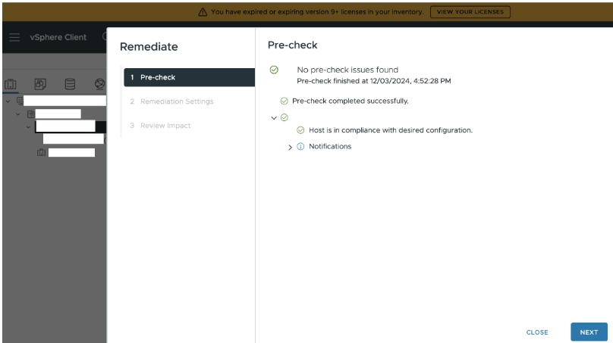This screenshot has height=343, width=613.
Task: Click 'Pre-check completed successfully.' text
Action: pyautogui.click(x=351, y=101)
